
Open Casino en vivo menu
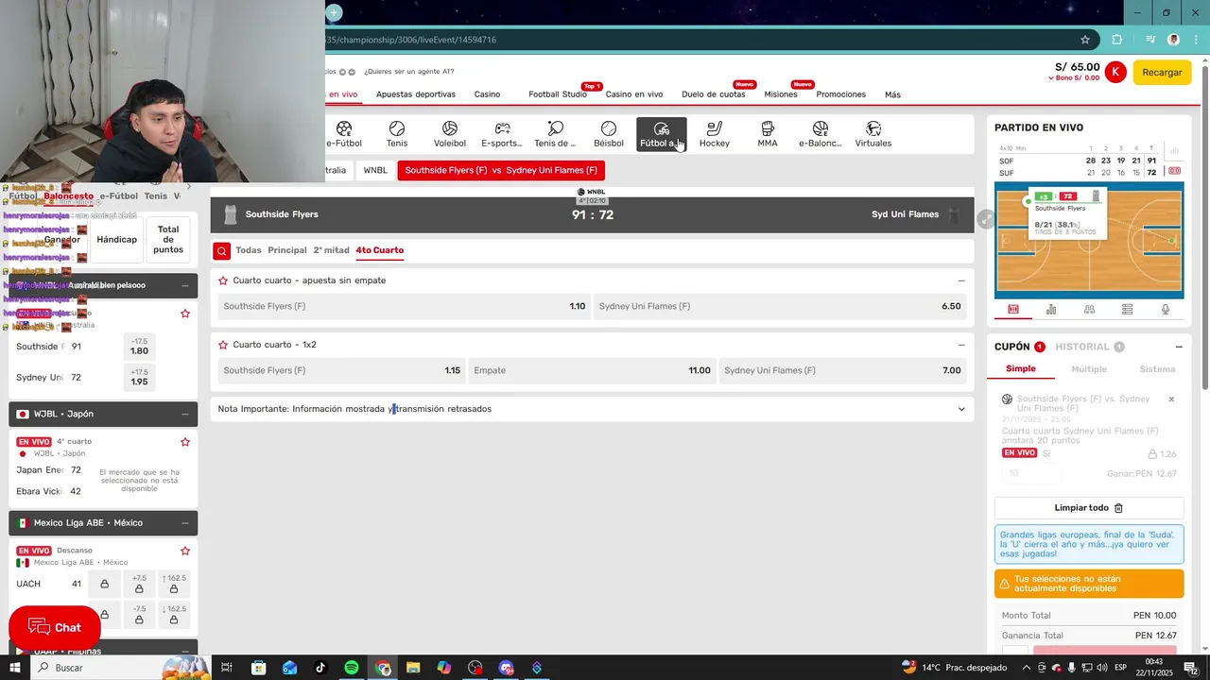click(634, 94)
